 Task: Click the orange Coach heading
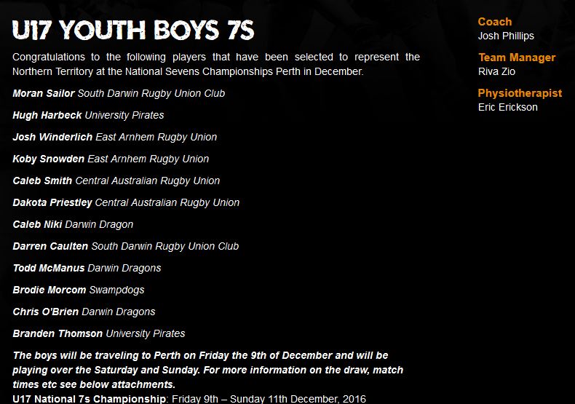pyautogui.click(x=495, y=22)
